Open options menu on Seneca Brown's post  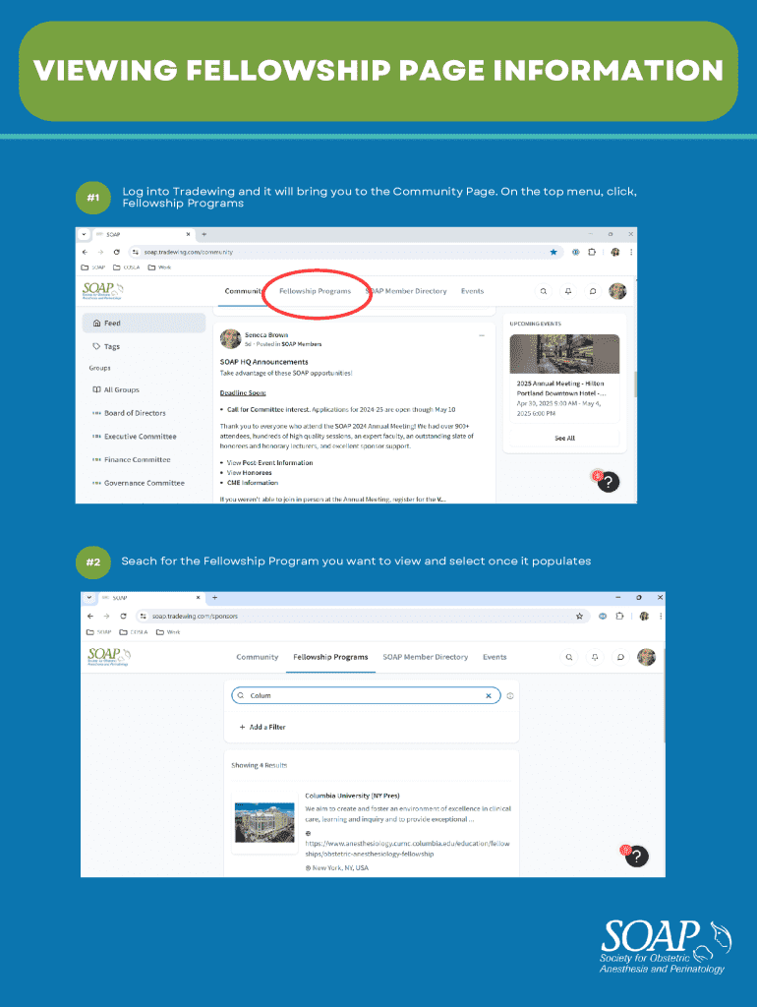[x=482, y=336]
